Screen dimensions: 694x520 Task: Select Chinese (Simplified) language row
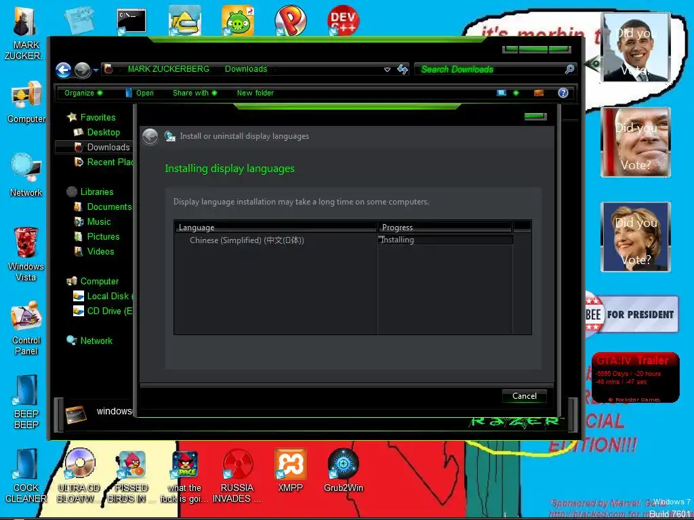click(x=277, y=240)
